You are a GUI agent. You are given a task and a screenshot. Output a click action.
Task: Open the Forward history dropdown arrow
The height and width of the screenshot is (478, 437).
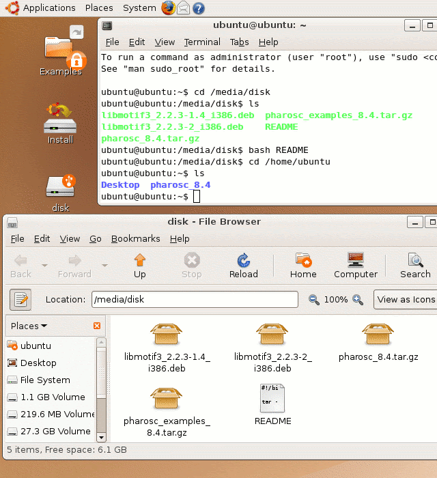pos(105,266)
